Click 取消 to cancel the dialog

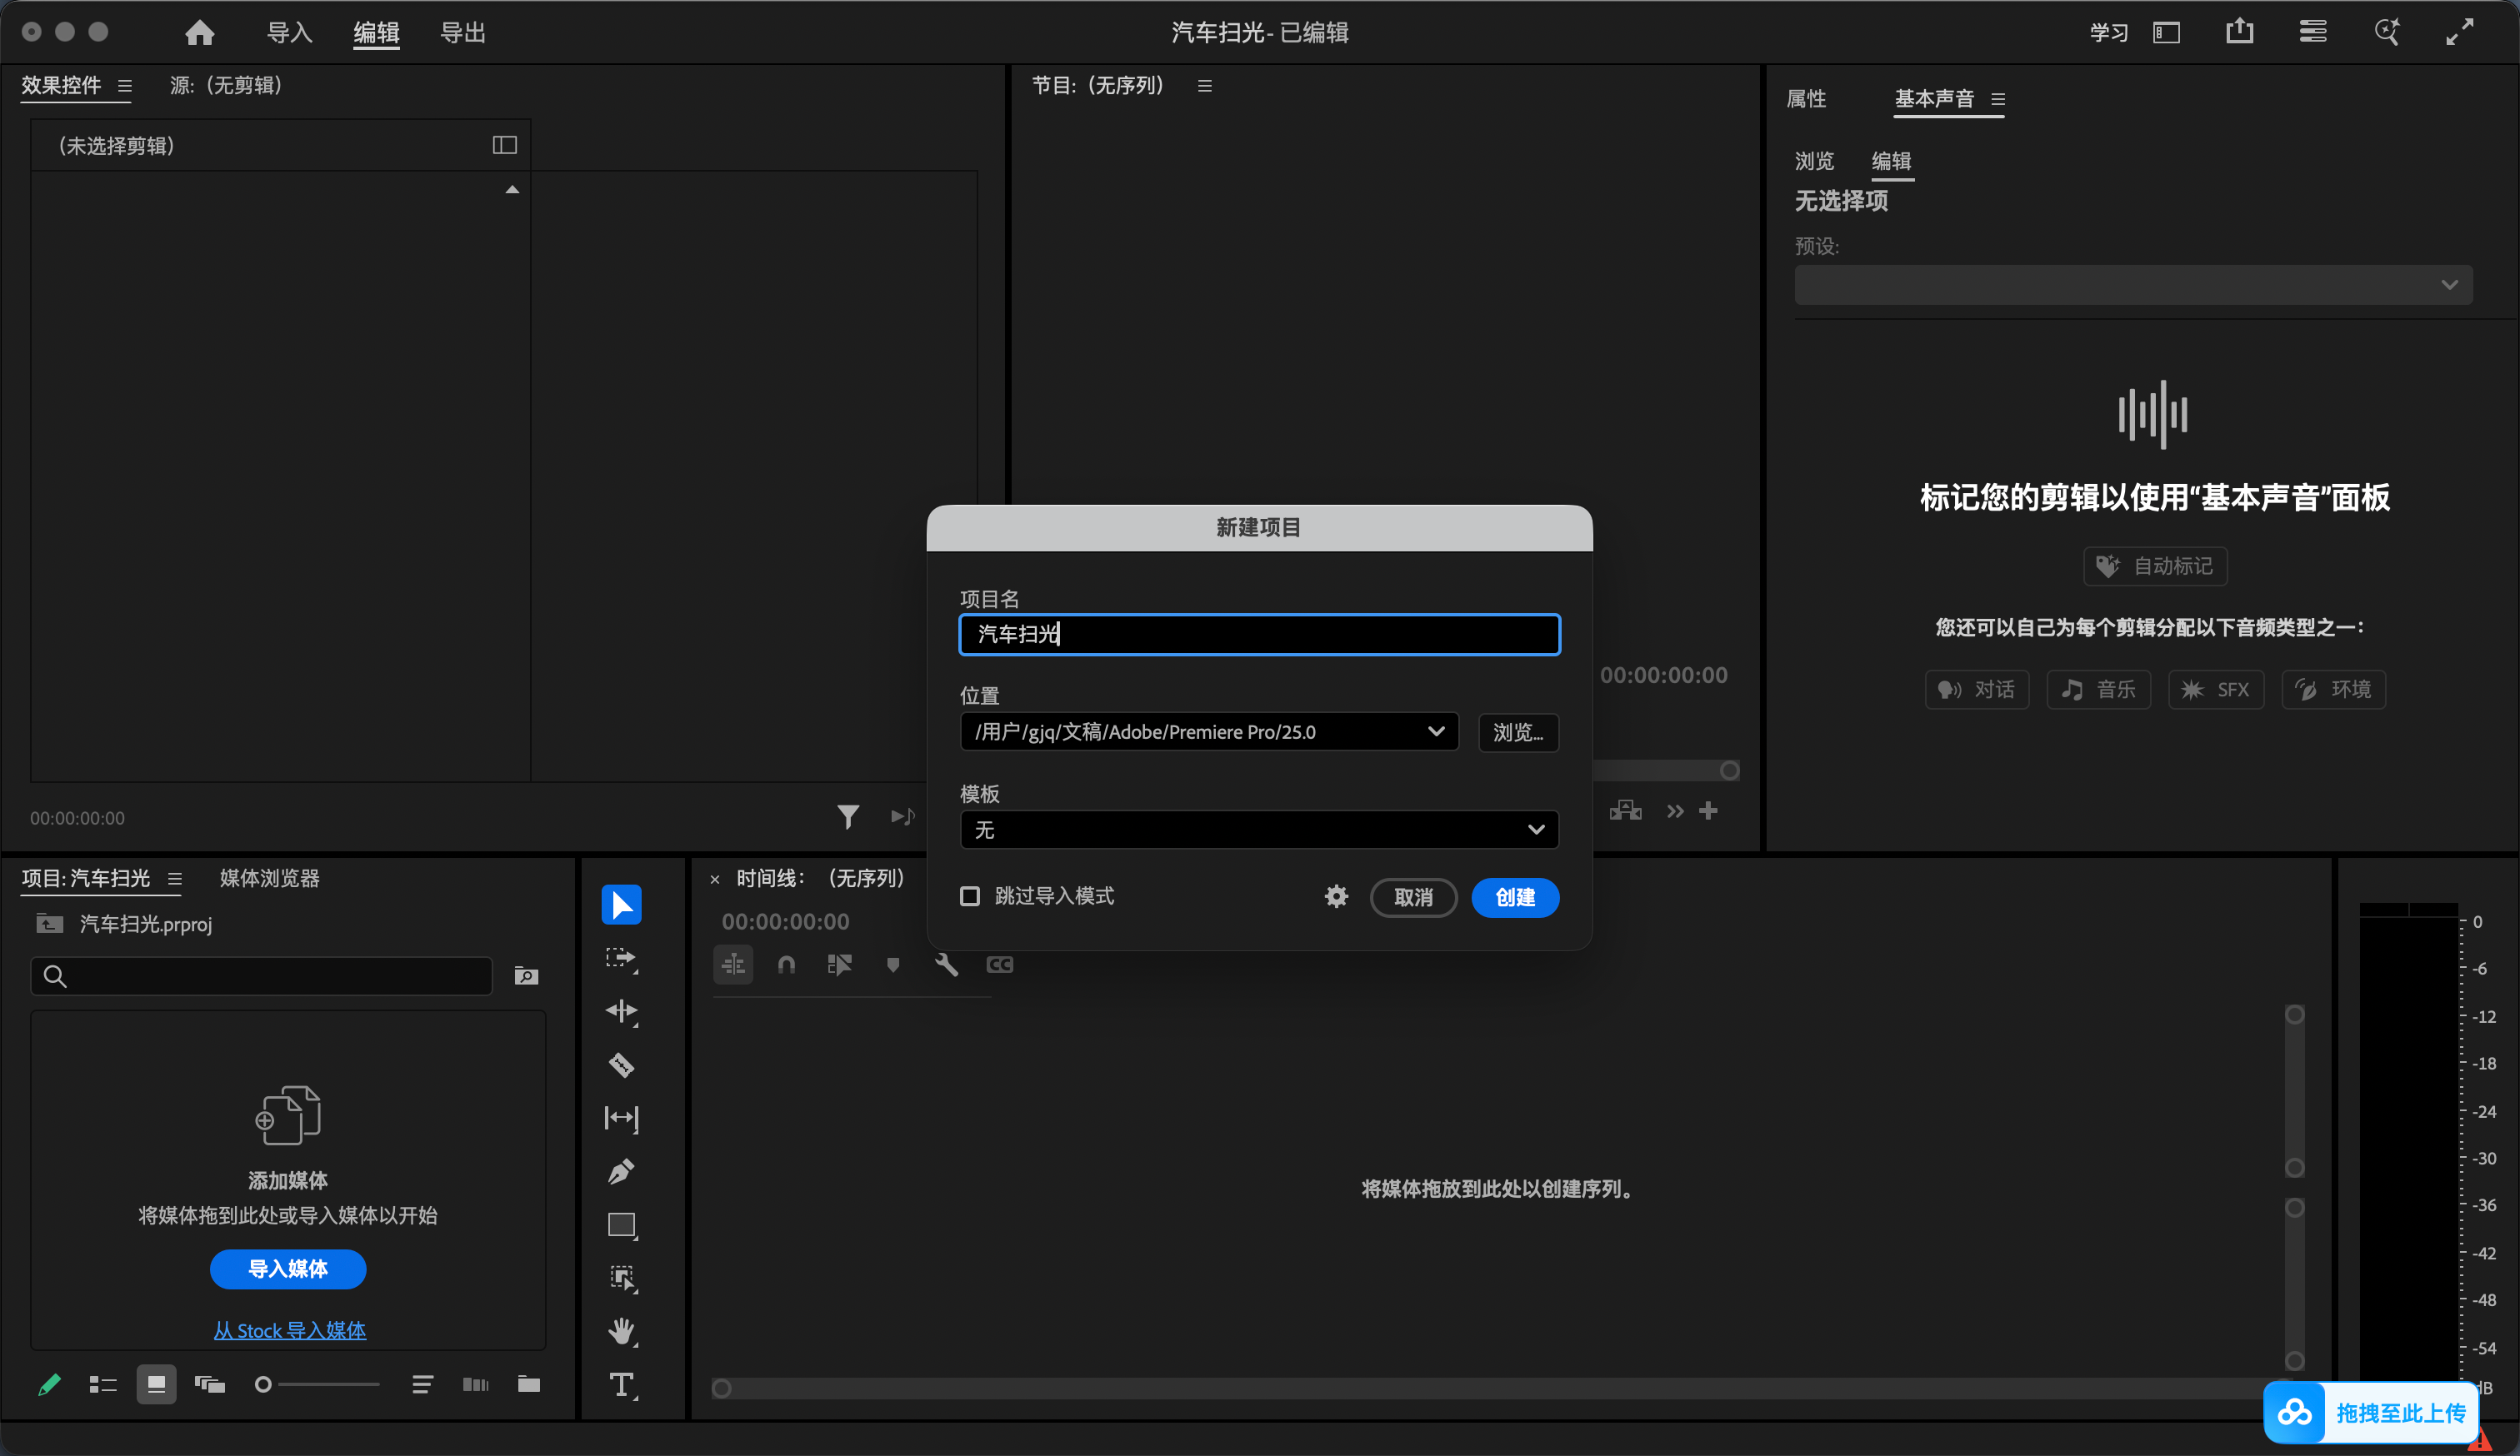tap(1413, 897)
